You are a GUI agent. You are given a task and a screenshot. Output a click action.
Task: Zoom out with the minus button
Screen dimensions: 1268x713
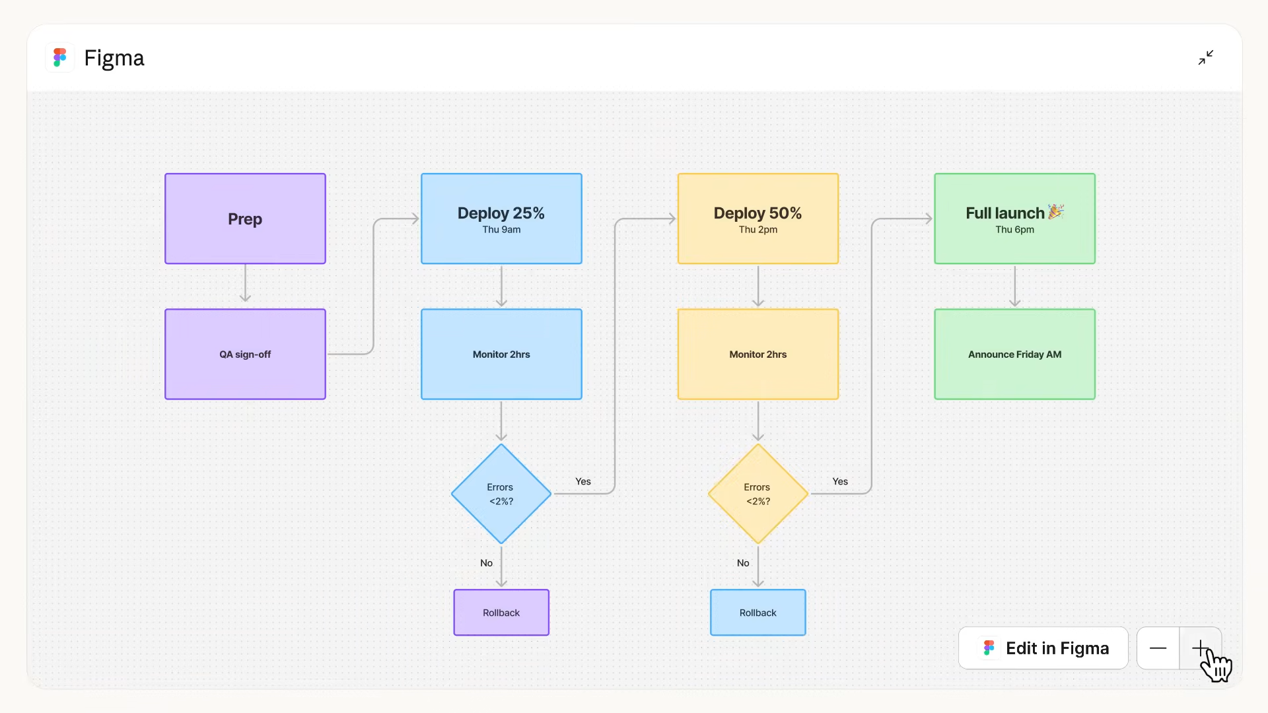(1158, 648)
